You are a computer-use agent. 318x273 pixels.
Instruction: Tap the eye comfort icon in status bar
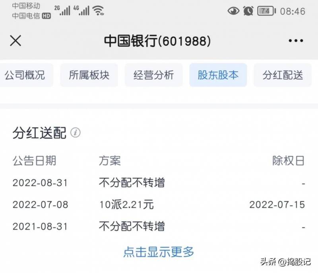[x=233, y=11]
